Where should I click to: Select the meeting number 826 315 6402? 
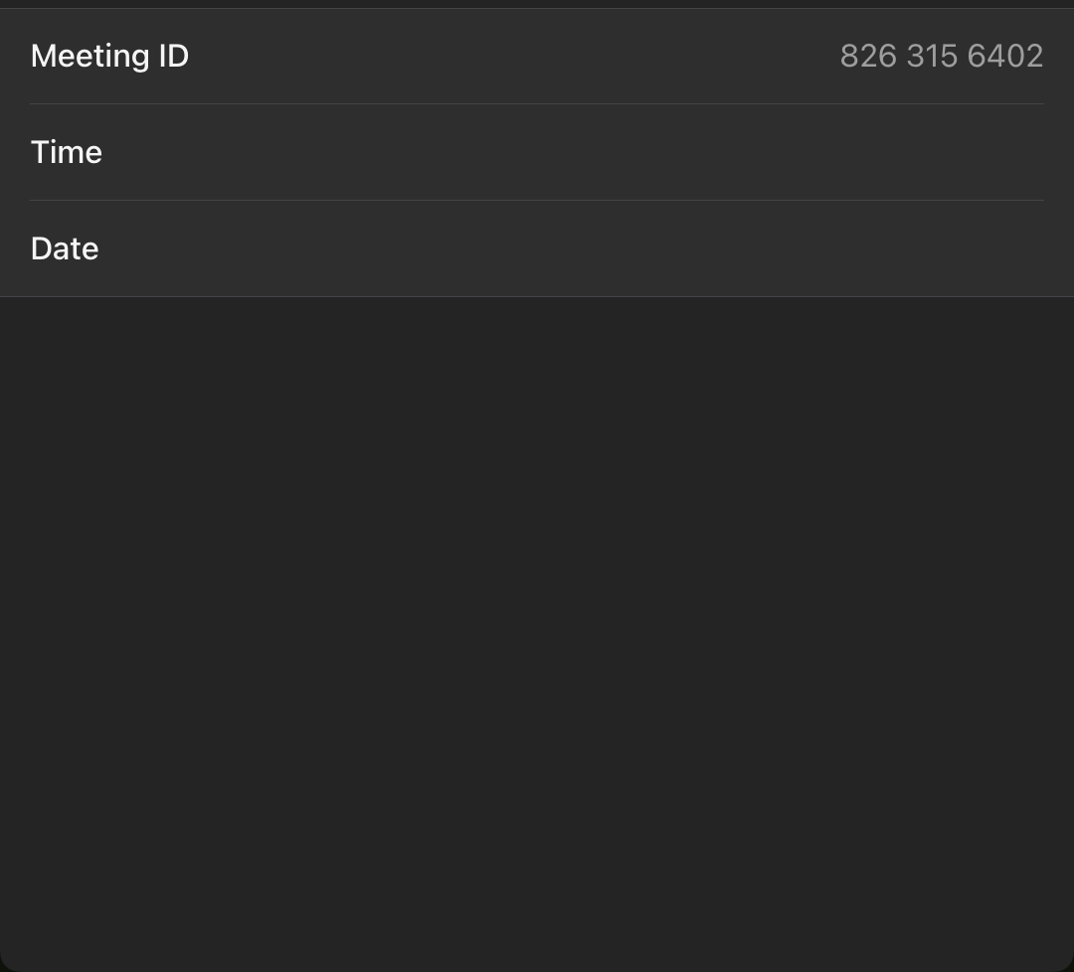point(942,56)
